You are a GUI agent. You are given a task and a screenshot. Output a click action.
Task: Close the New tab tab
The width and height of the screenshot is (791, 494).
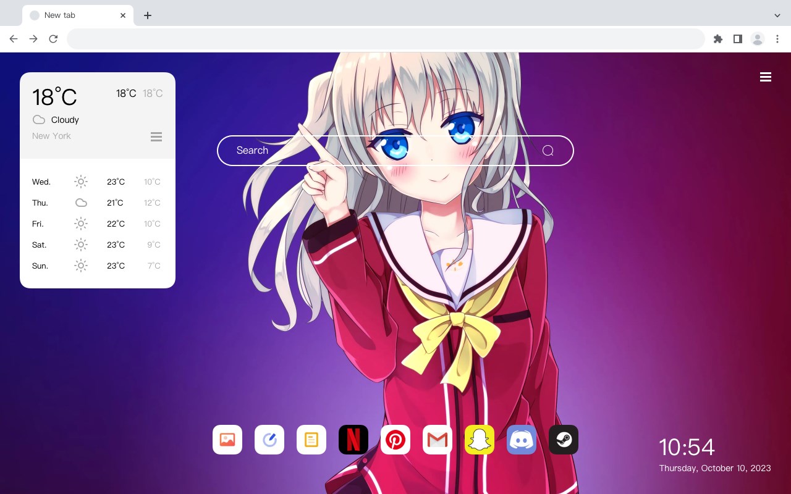(123, 15)
